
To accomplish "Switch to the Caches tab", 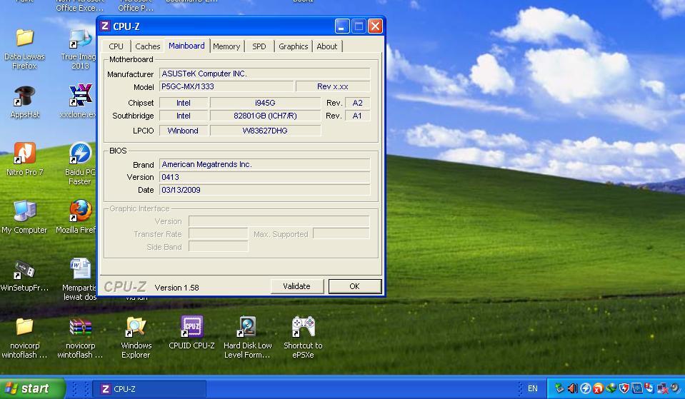I will click(148, 46).
